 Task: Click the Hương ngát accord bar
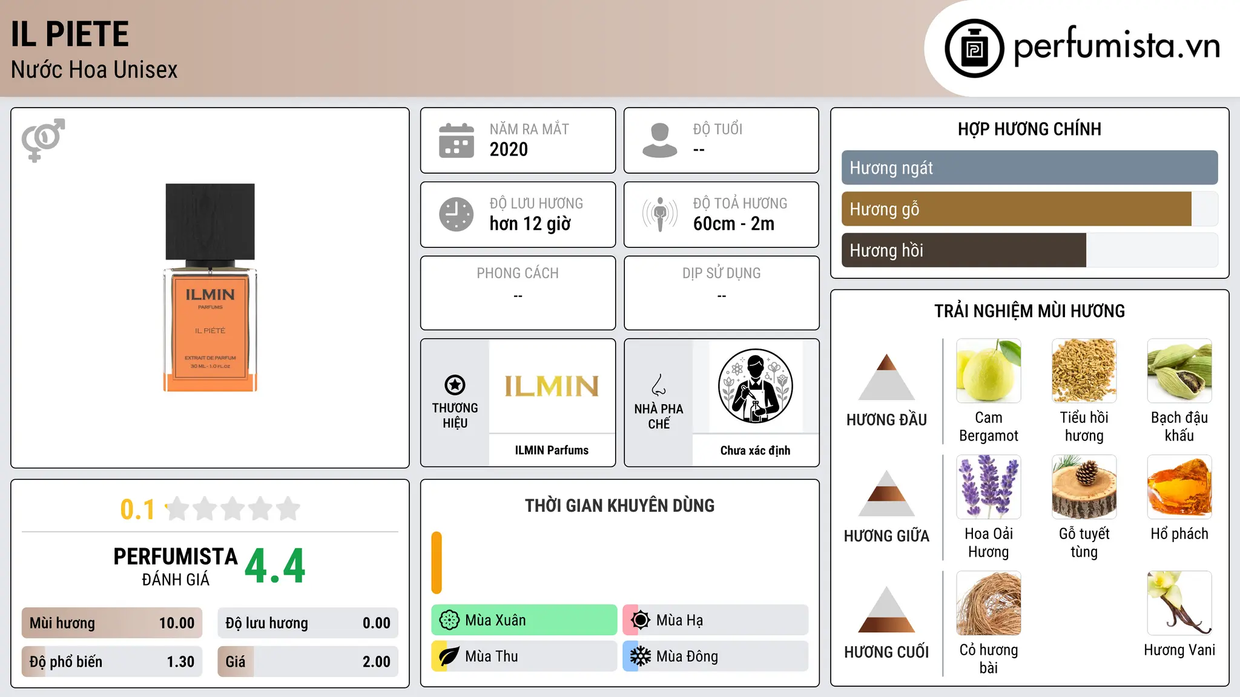pos(1029,168)
